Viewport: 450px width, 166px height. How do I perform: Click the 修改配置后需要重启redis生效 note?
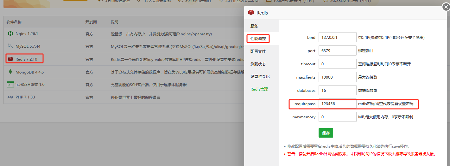(348, 146)
